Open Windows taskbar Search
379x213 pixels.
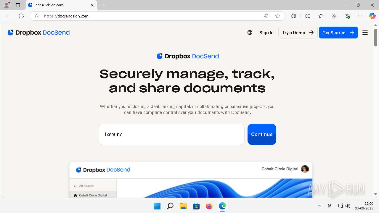point(170,206)
